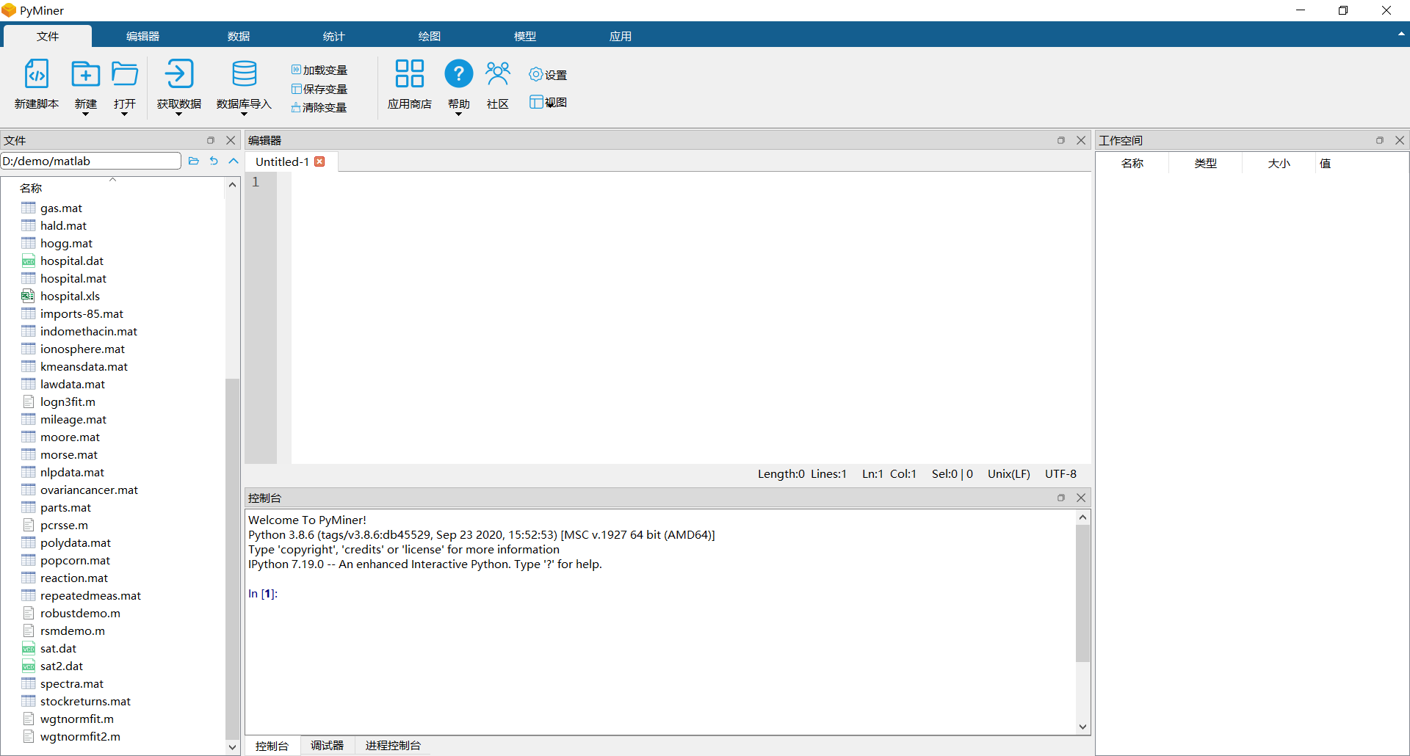Click 保存变量 save variables
Screen dimensions: 1410x756
319,89
